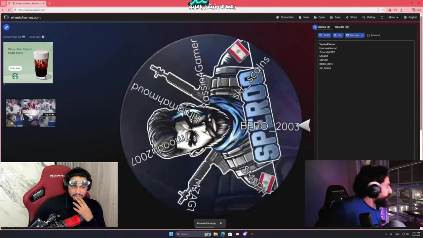Create a New wheel
The height and width of the screenshot is (238, 423).
click(304, 17)
